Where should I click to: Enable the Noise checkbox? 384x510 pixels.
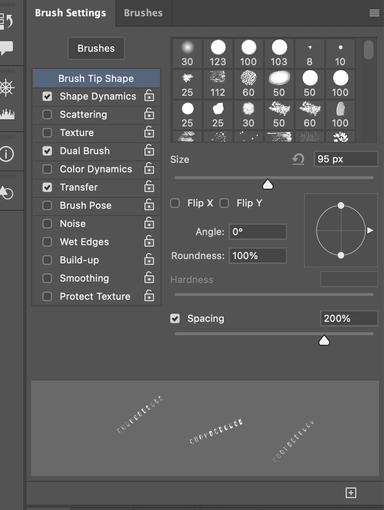click(x=47, y=224)
